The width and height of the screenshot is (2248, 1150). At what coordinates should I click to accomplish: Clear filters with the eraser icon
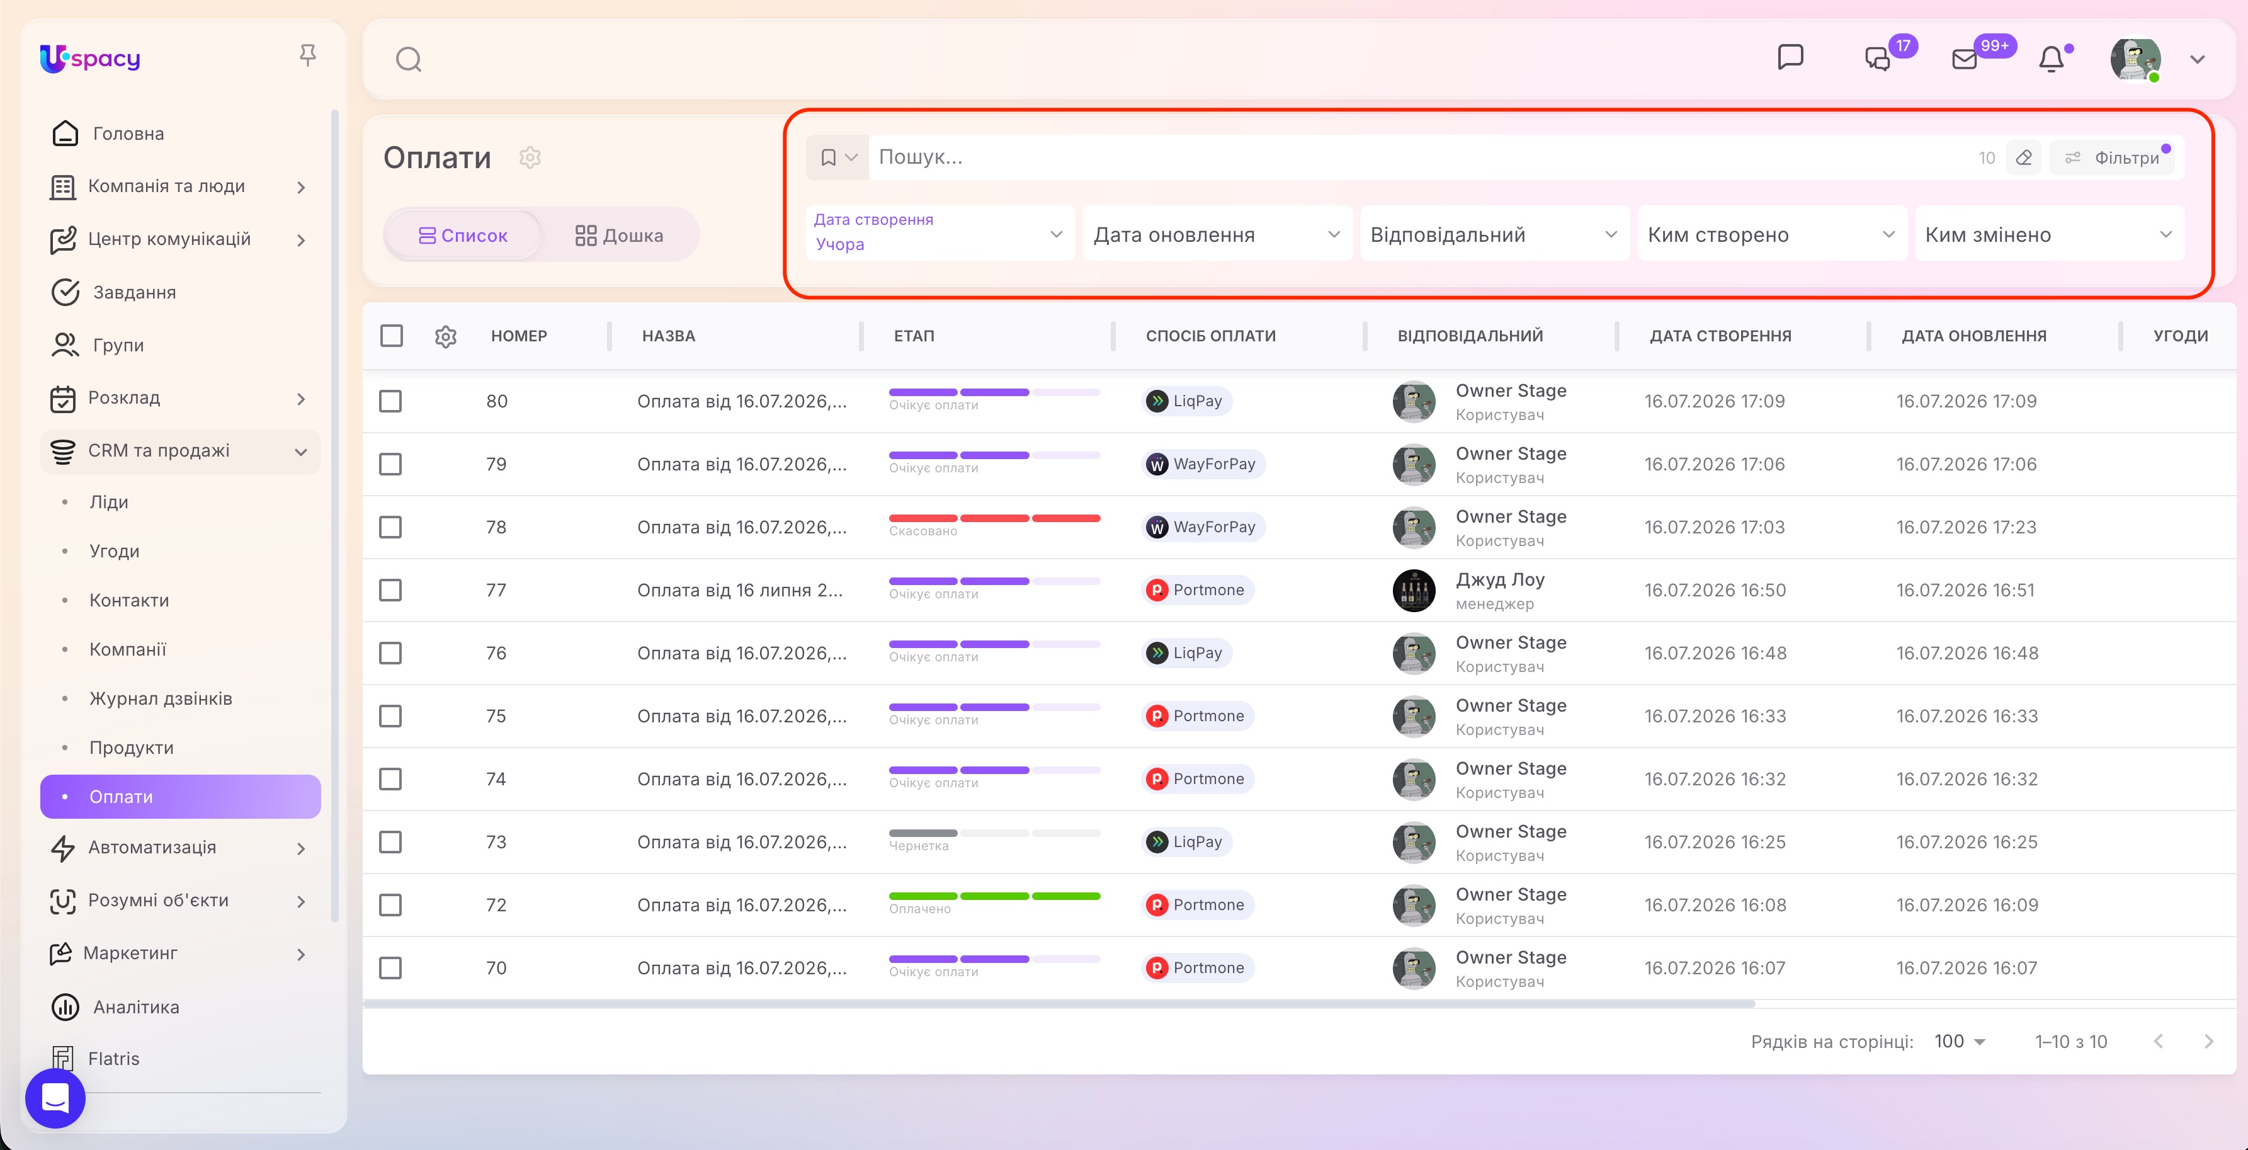coord(2024,158)
